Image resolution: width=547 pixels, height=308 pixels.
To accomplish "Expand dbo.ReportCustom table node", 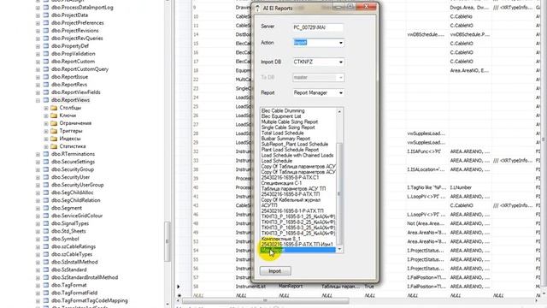I will coord(38,62).
